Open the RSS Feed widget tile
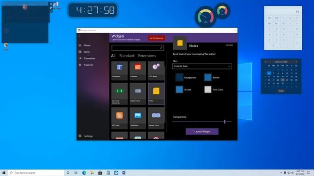The height and width of the screenshot is (176, 314). click(119, 118)
